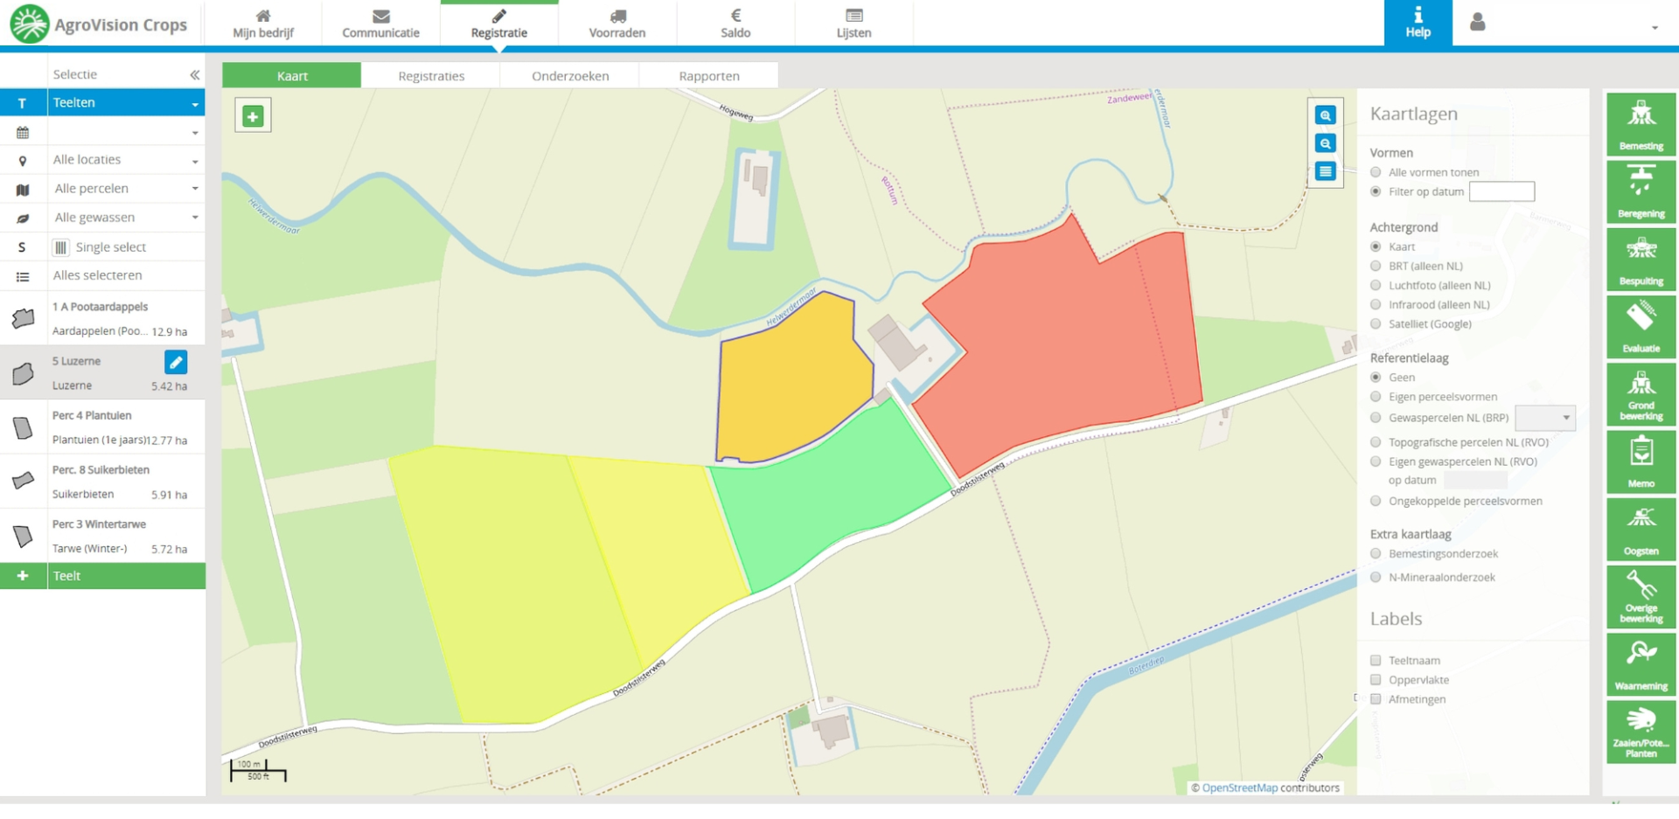The width and height of the screenshot is (1679, 819).
Task: Click the Bemesting action icon
Action: point(1641,124)
